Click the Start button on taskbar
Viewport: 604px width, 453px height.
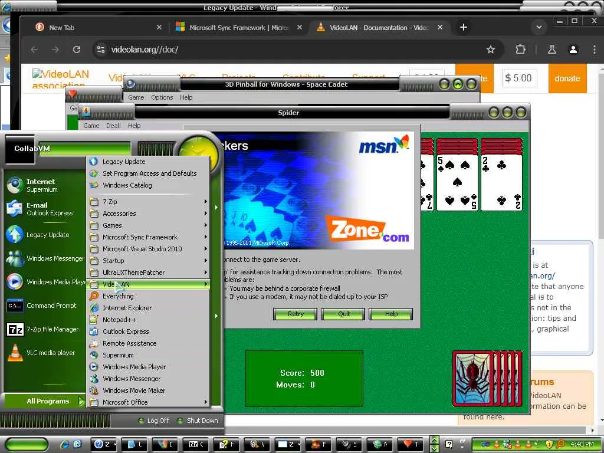[x=26, y=444]
